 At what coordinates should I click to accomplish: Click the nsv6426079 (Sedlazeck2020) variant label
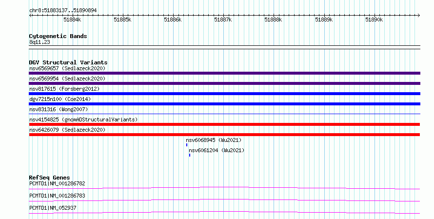tap(67, 130)
